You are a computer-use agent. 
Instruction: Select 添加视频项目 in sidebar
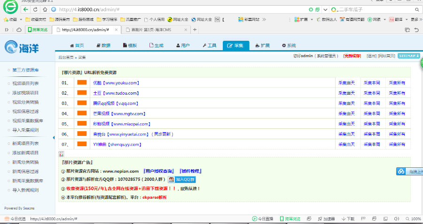click(x=25, y=93)
